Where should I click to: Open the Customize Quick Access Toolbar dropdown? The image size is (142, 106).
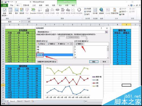click(16, 2)
